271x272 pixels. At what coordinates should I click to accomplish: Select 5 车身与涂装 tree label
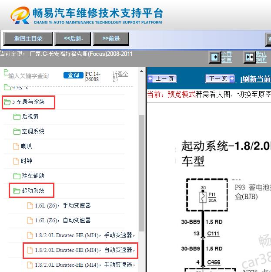[29, 102]
